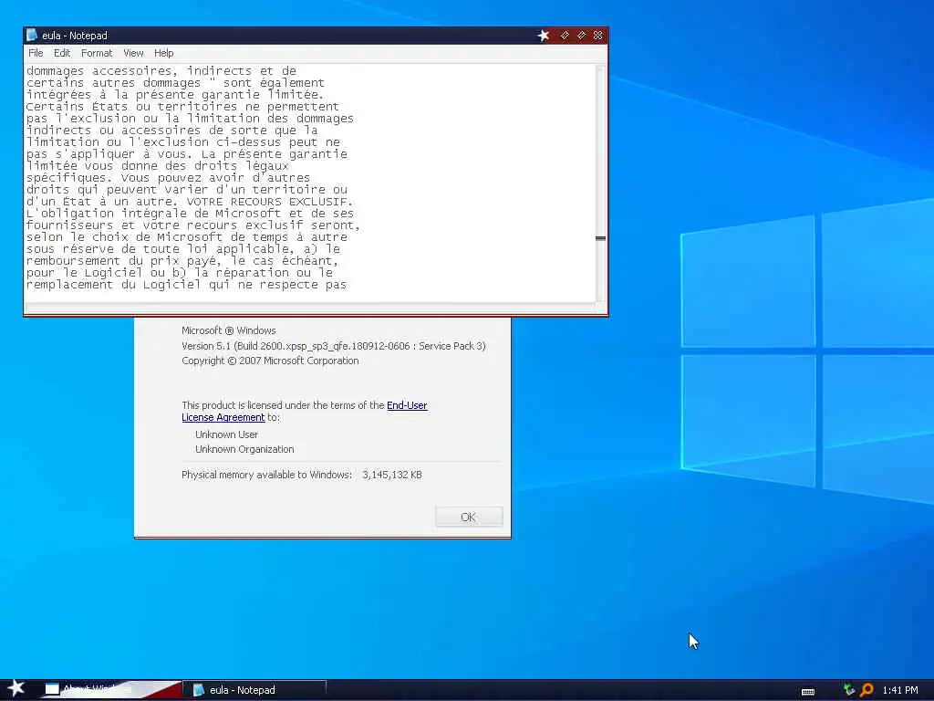The height and width of the screenshot is (701, 934).
Task: Click the '3,145,132 KB' memory value
Action: [392, 475]
